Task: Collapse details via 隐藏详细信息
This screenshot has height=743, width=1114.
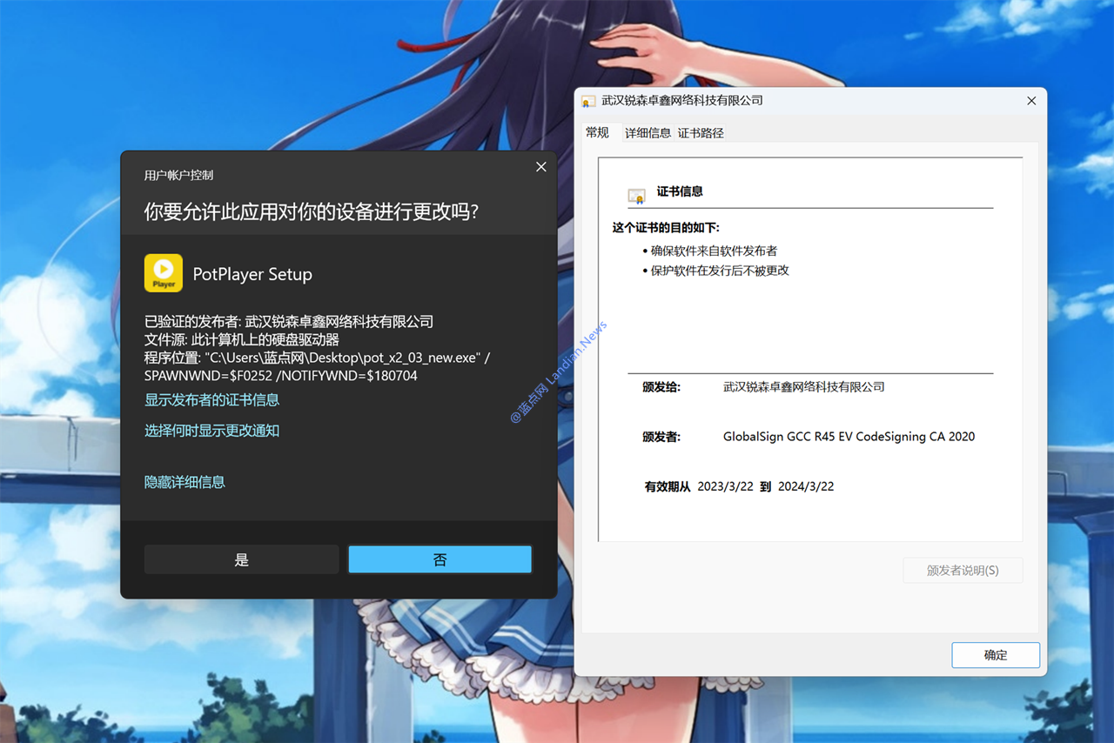Action: point(185,482)
